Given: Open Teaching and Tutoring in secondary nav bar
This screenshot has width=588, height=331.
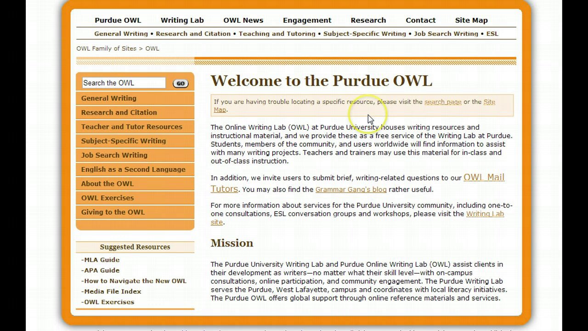Looking at the screenshot, I should pos(277,34).
